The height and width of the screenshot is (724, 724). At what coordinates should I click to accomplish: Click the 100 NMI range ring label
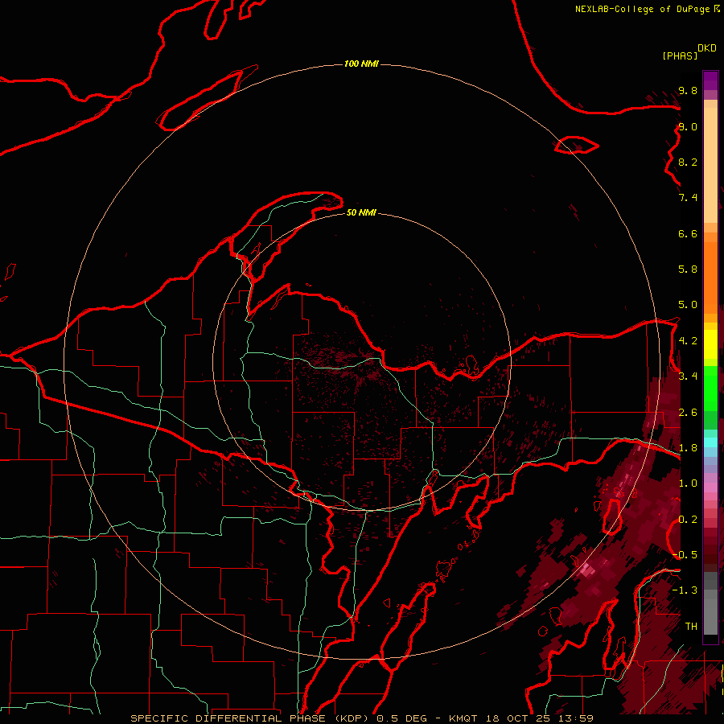[x=361, y=64]
